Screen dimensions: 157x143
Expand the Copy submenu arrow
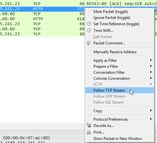tap(151, 111)
